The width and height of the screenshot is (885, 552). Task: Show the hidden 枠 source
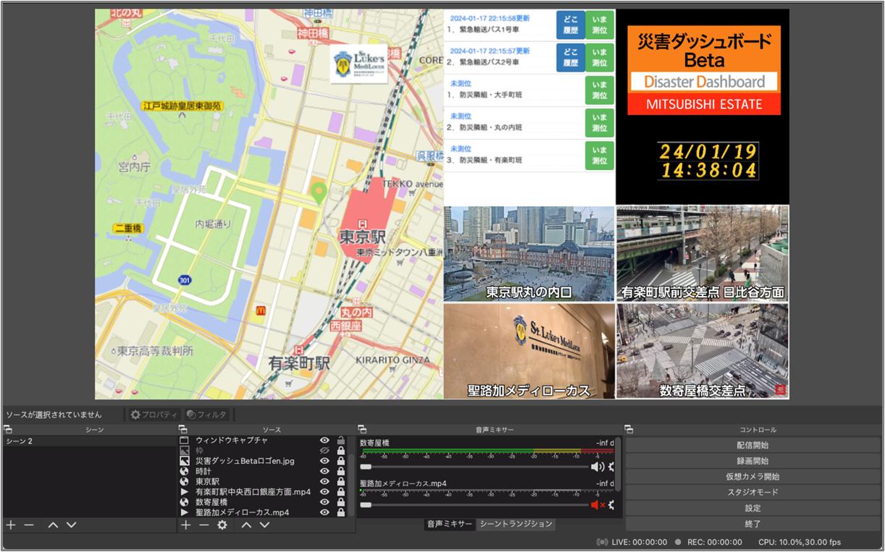tap(324, 450)
